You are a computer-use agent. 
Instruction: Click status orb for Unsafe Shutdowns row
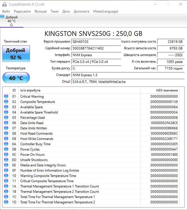tap(6, 160)
